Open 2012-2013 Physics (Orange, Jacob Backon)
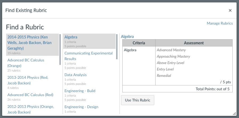This screenshot has height=118, width=239. point(33,109)
